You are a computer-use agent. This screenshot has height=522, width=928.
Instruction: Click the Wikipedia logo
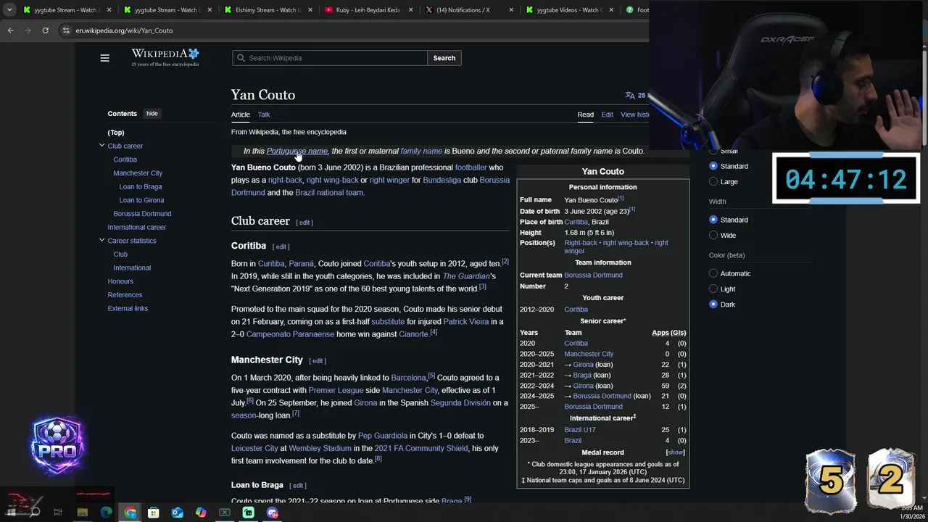tap(165, 57)
